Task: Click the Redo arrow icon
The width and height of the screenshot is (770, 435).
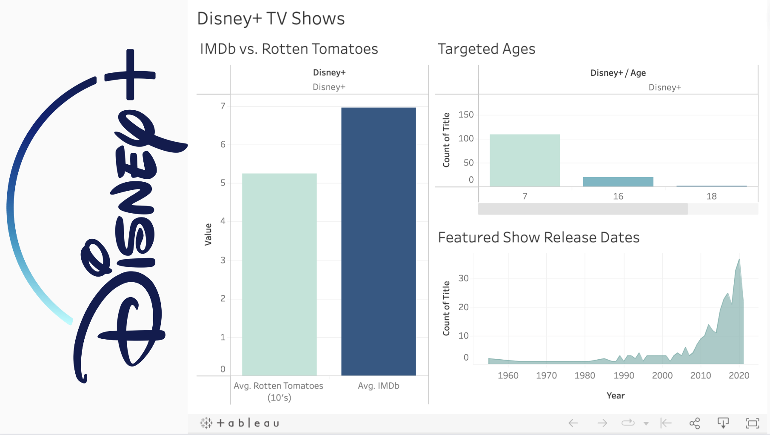Action: [x=602, y=423]
